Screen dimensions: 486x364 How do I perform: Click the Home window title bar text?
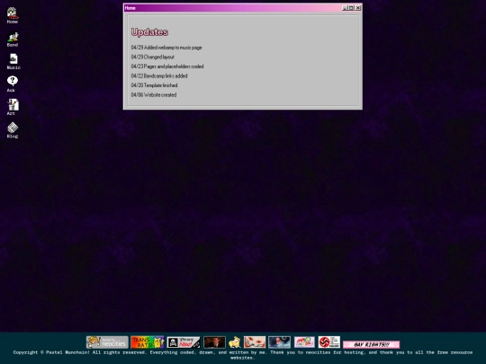[x=130, y=8]
